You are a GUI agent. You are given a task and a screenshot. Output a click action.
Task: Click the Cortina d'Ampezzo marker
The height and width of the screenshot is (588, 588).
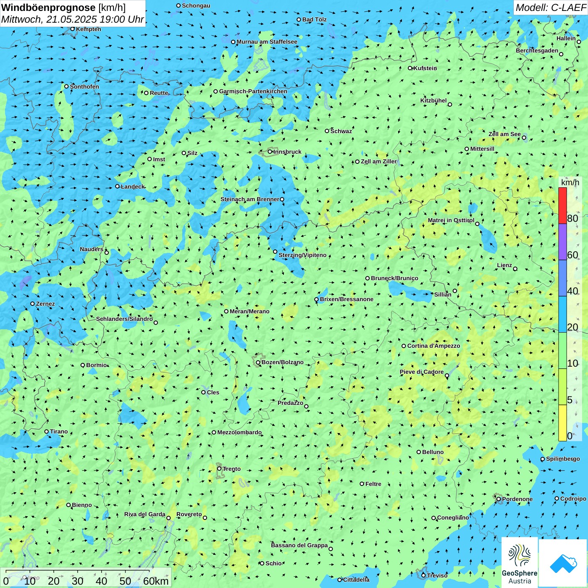click(x=404, y=346)
